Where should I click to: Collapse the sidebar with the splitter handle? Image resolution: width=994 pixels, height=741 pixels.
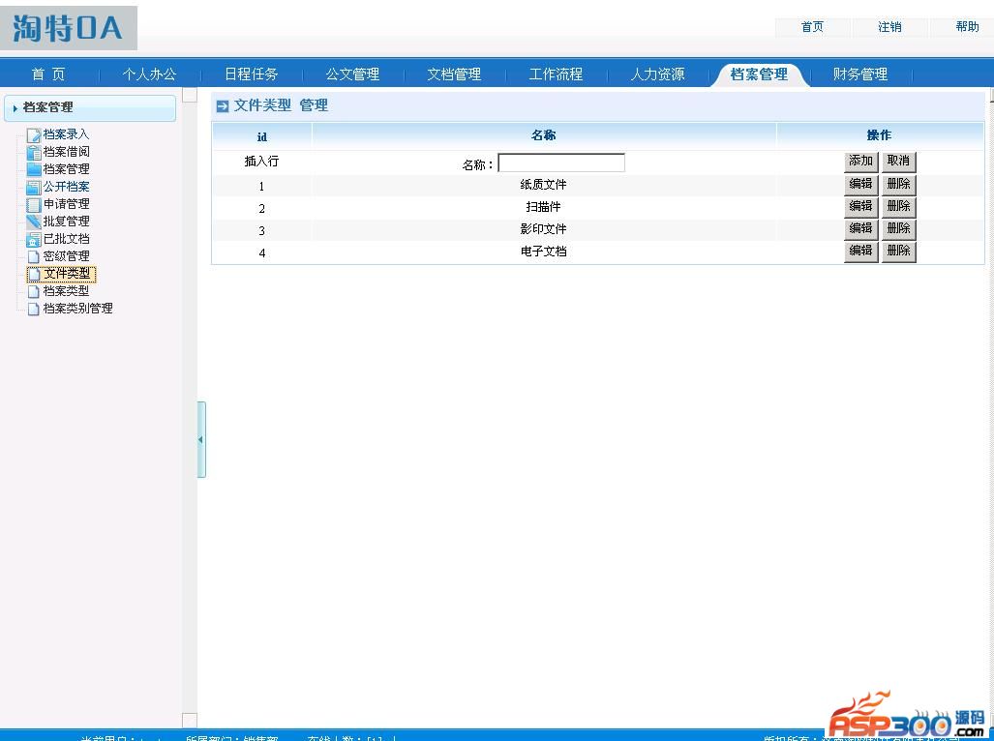pyautogui.click(x=201, y=439)
